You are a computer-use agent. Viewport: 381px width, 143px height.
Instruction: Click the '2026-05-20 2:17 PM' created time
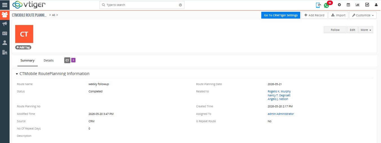[x=280, y=106]
